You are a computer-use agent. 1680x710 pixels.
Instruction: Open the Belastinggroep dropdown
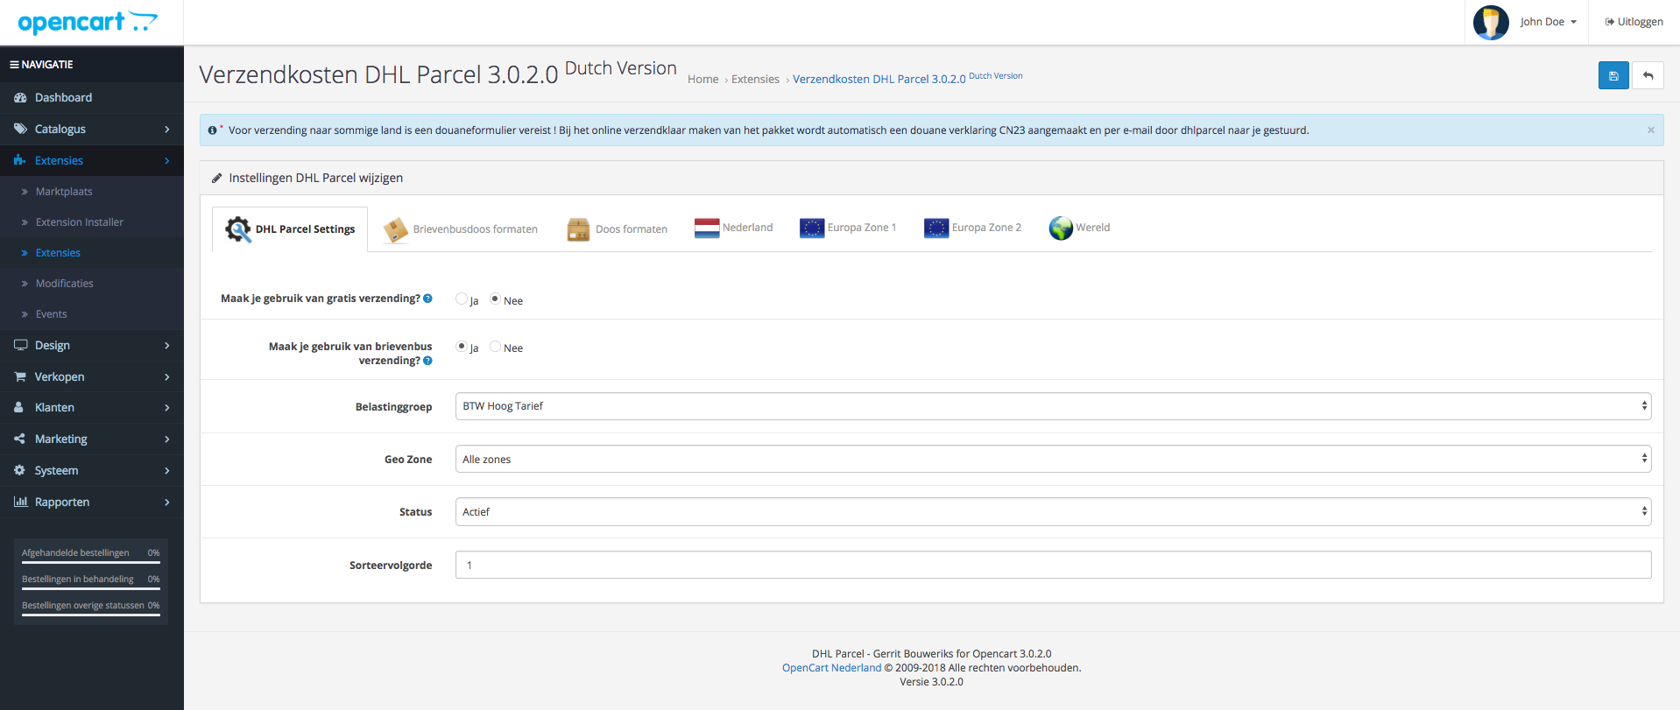pos(1053,406)
